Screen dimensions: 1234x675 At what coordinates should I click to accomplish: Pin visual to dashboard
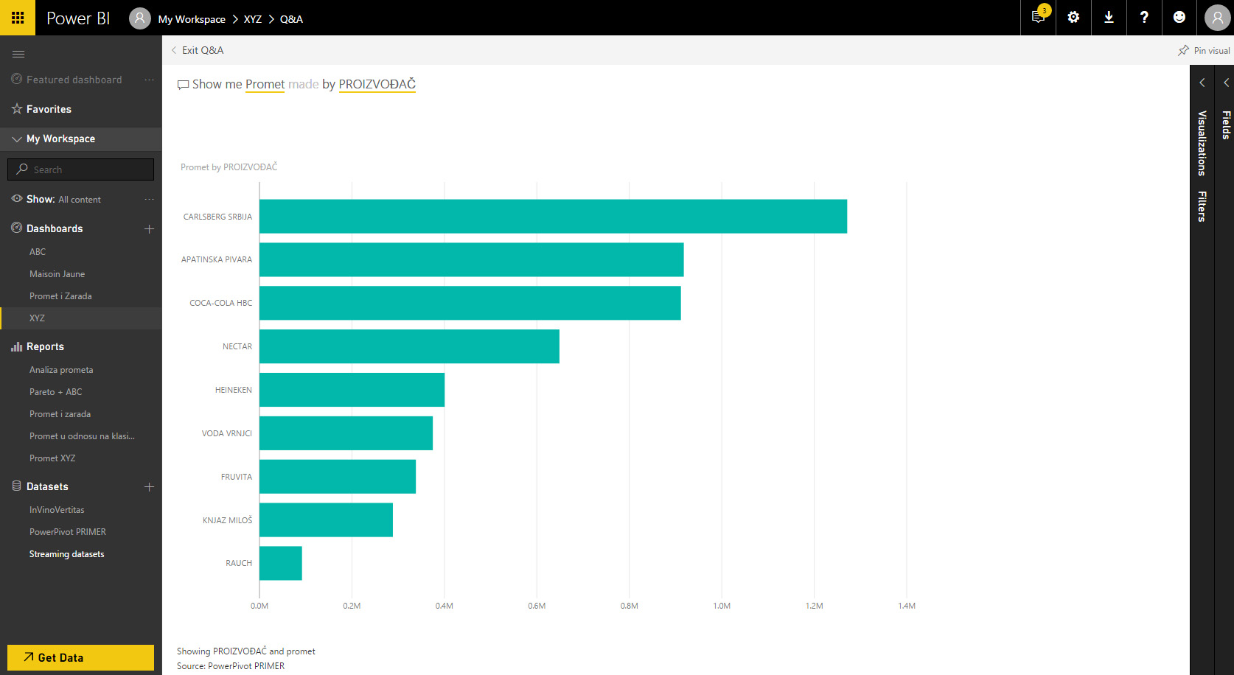pyautogui.click(x=1204, y=50)
